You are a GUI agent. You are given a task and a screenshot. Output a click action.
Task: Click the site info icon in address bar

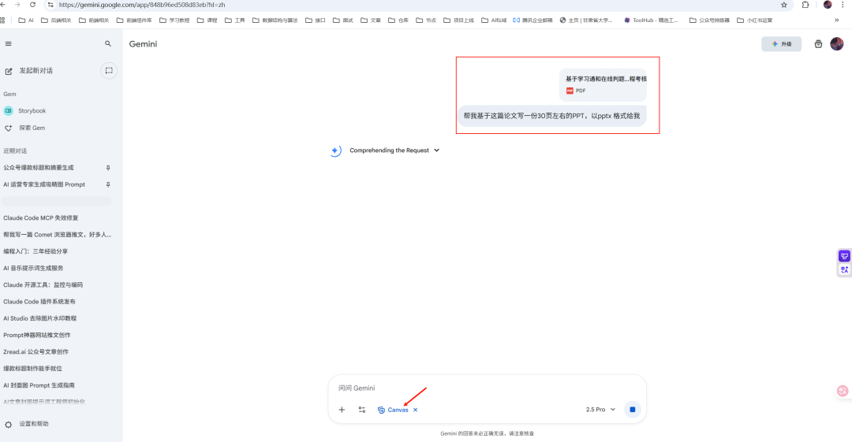pyautogui.click(x=50, y=5)
